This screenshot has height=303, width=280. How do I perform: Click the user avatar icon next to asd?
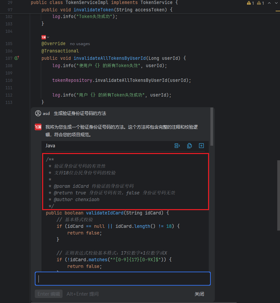(x=38, y=113)
